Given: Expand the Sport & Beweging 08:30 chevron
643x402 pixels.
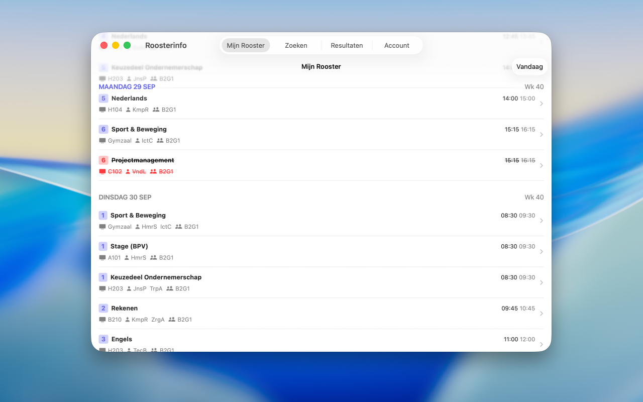Looking at the screenshot, I should tap(542, 221).
